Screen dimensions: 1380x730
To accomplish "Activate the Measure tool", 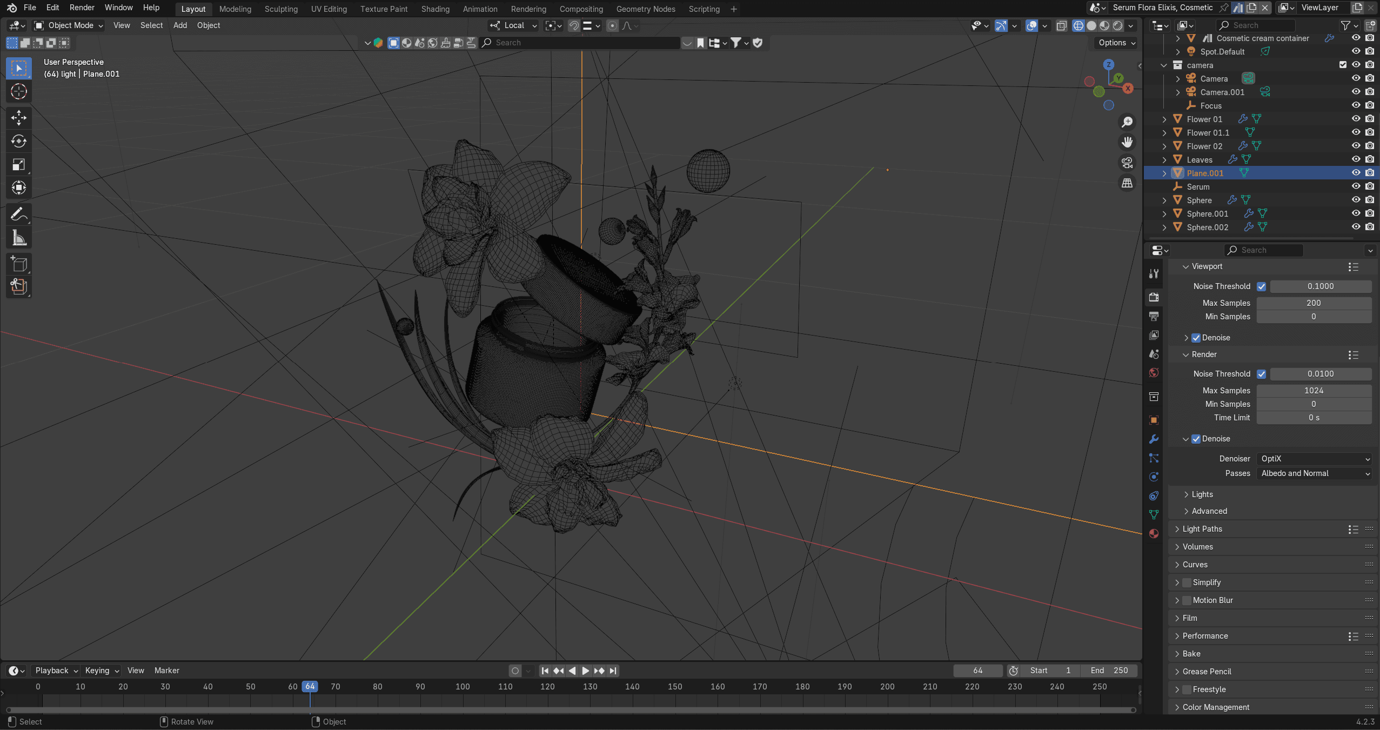I will tap(19, 238).
